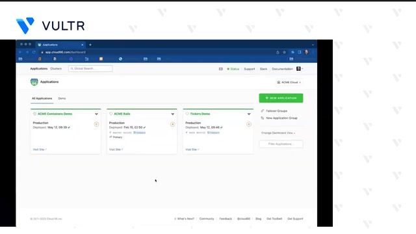
Task: Expand ACME Containers Demo card chevron
Action: tap(96, 114)
